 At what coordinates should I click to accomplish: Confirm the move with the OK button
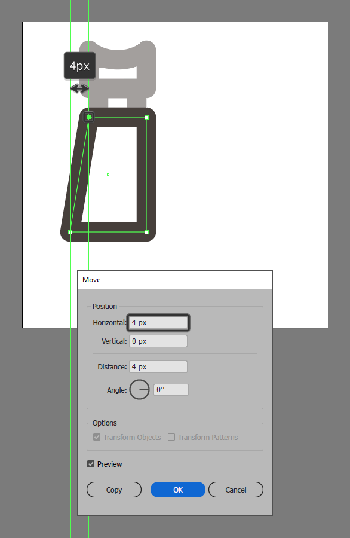pos(177,490)
